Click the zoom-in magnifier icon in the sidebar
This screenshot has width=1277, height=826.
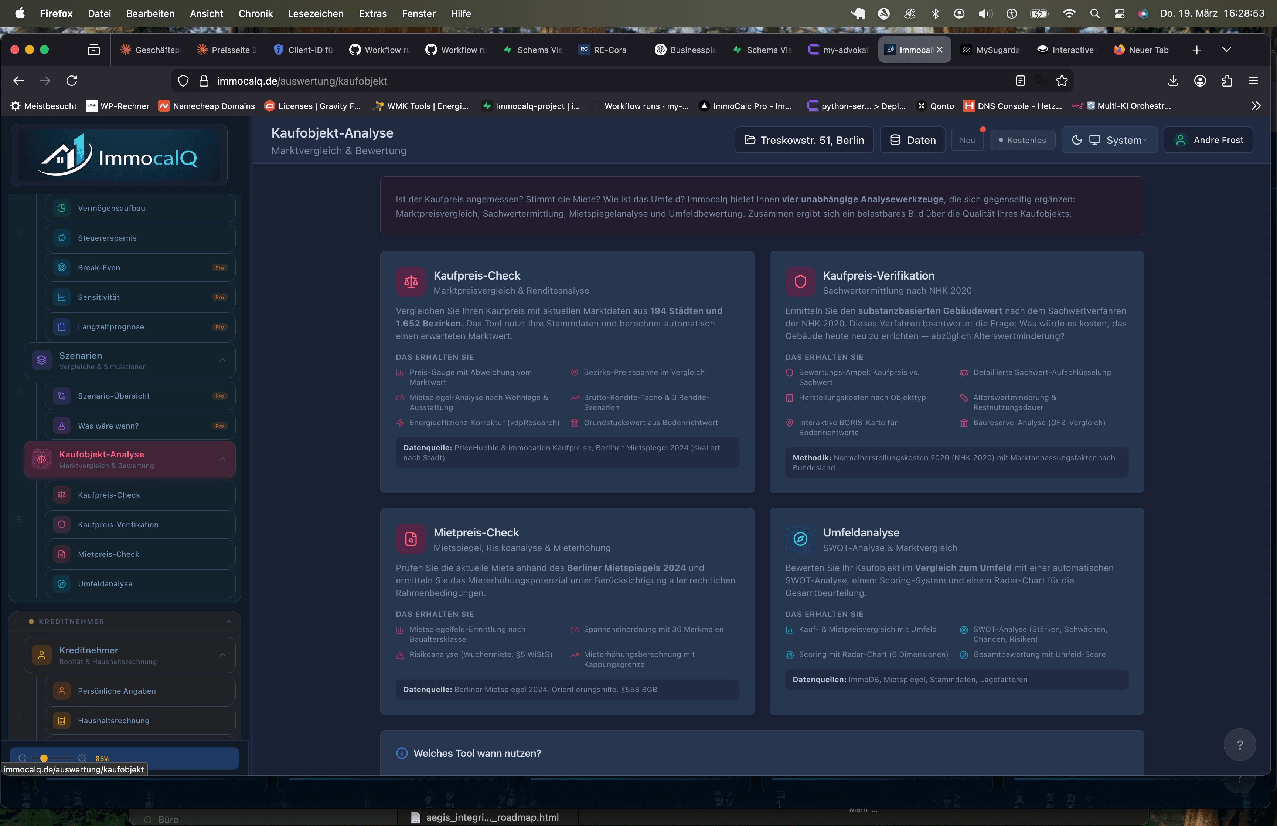(x=82, y=758)
